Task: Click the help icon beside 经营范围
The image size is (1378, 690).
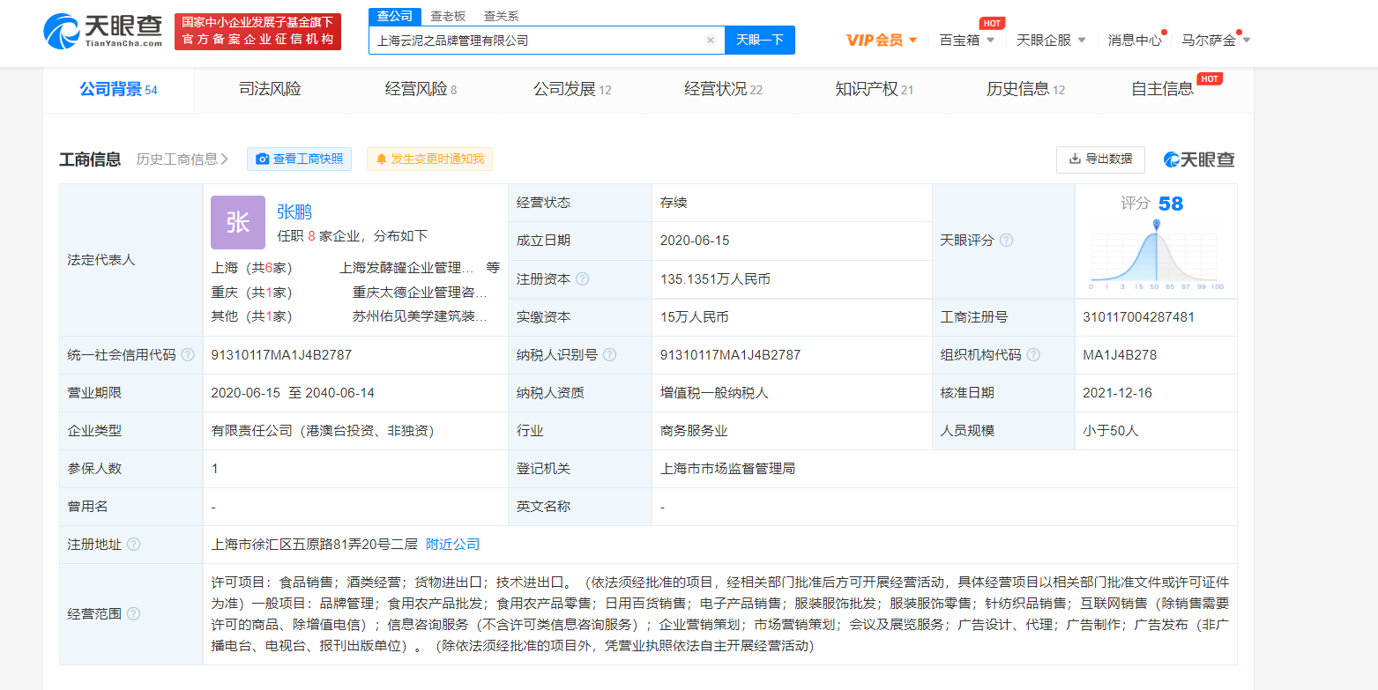Action: click(x=133, y=614)
